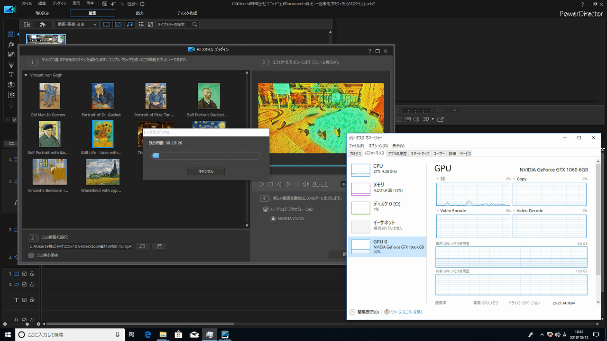This screenshot has width=607, height=341.
Task: Toggle the music filter icon in library
Action: click(x=129, y=24)
